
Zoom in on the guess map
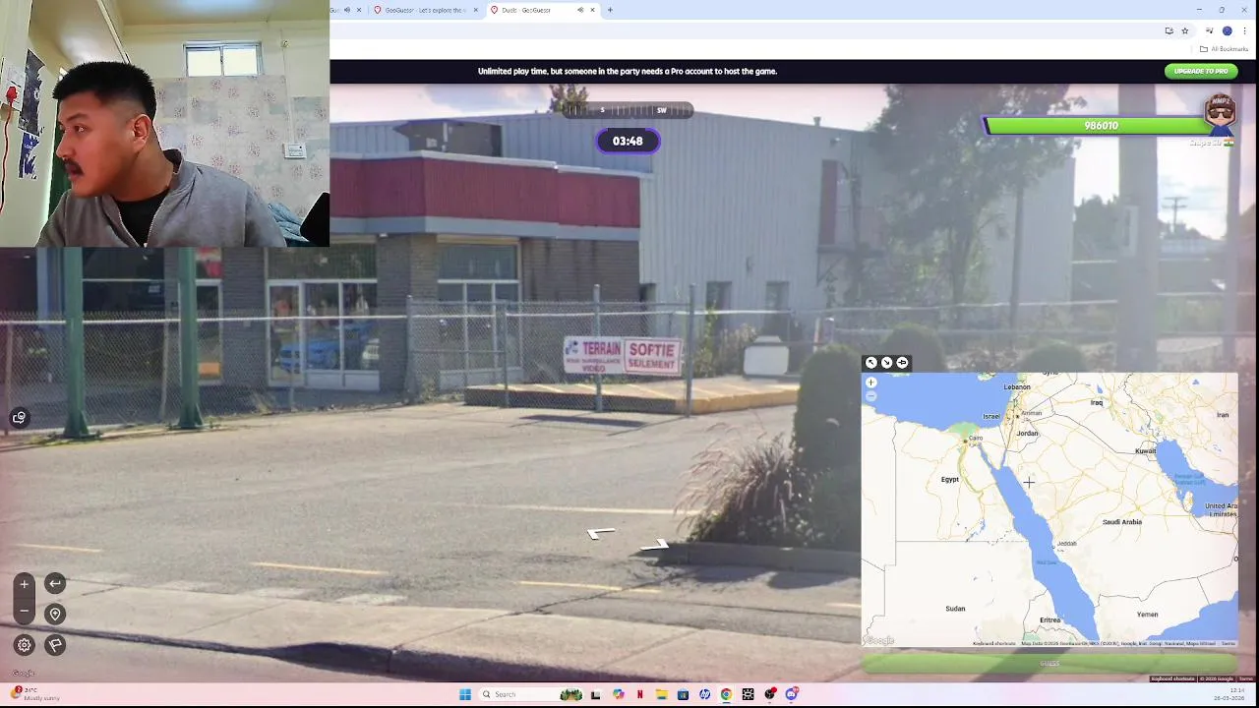(870, 383)
